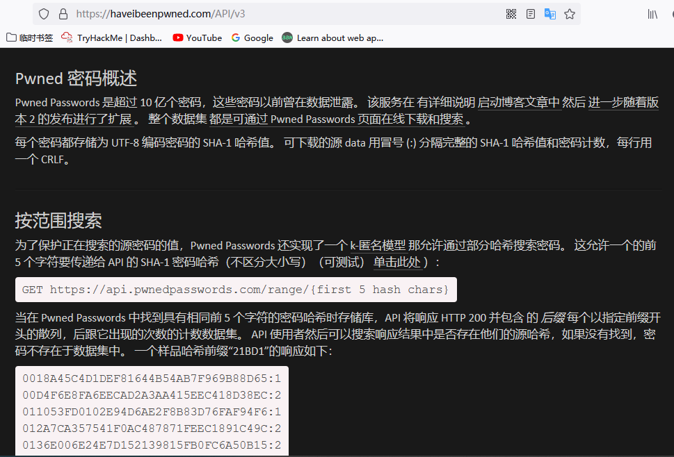Open the library icon in toolbar
The image size is (674, 457).
point(652,14)
